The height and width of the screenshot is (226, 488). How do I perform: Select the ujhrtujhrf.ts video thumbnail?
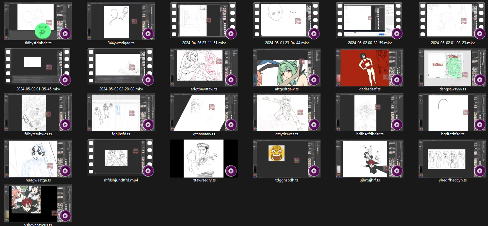369,159
